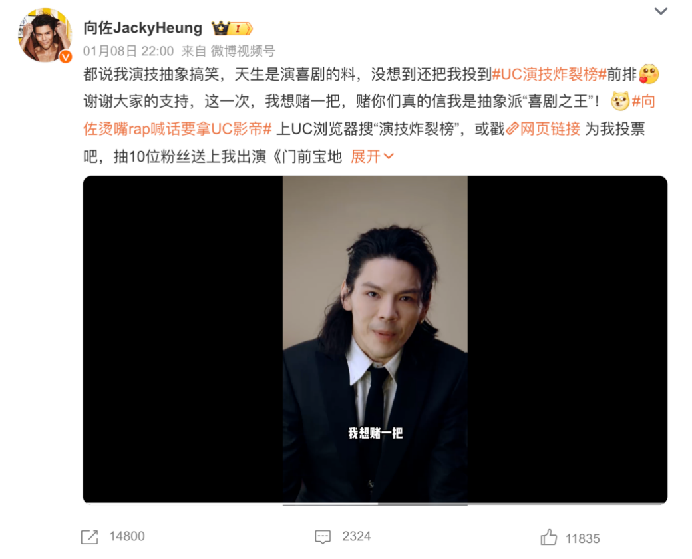Viewport: 692px width, 559px height.
Task: Click the chain link icon before 网页链接
Action: (512, 129)
